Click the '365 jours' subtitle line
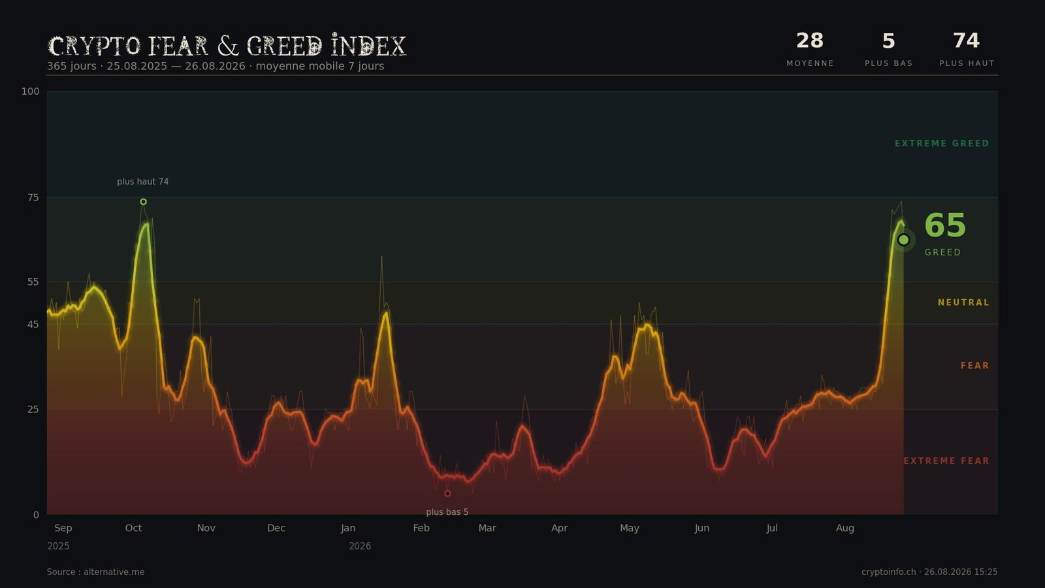 coord(216,66)
